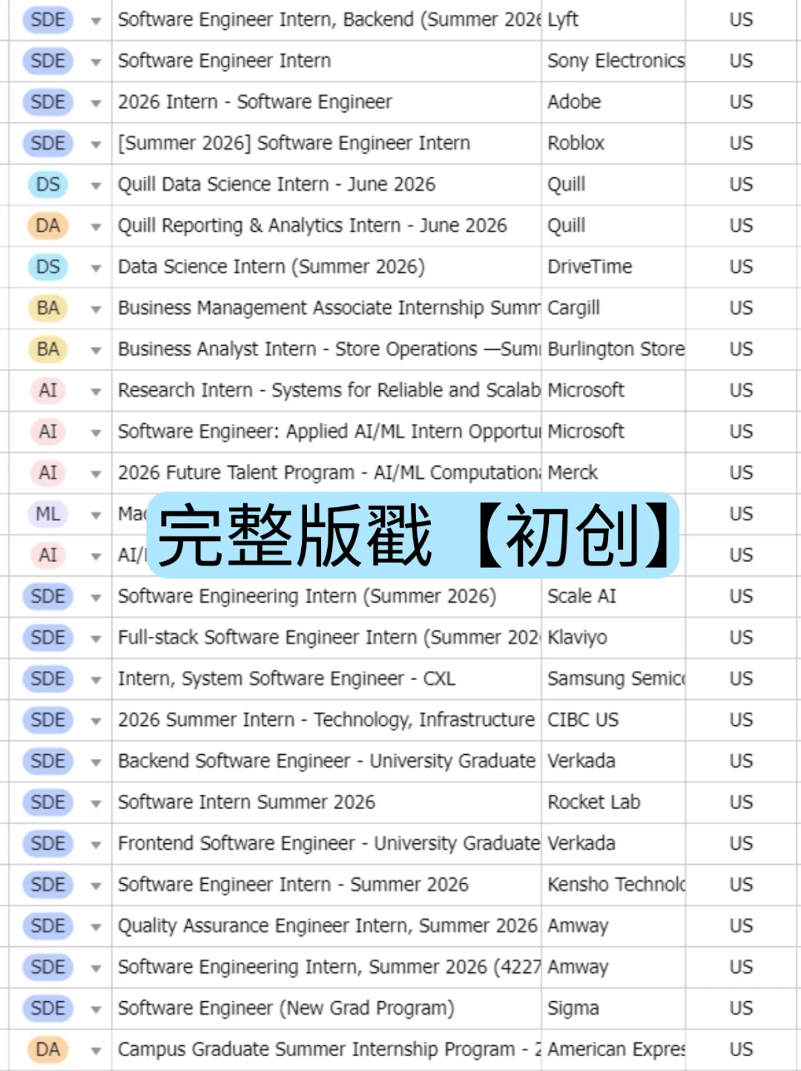Select the 'DriveTime' company cell
The width and height of the screenshot is (801, 1071).
pyautogui.click(x=613, y=267)
